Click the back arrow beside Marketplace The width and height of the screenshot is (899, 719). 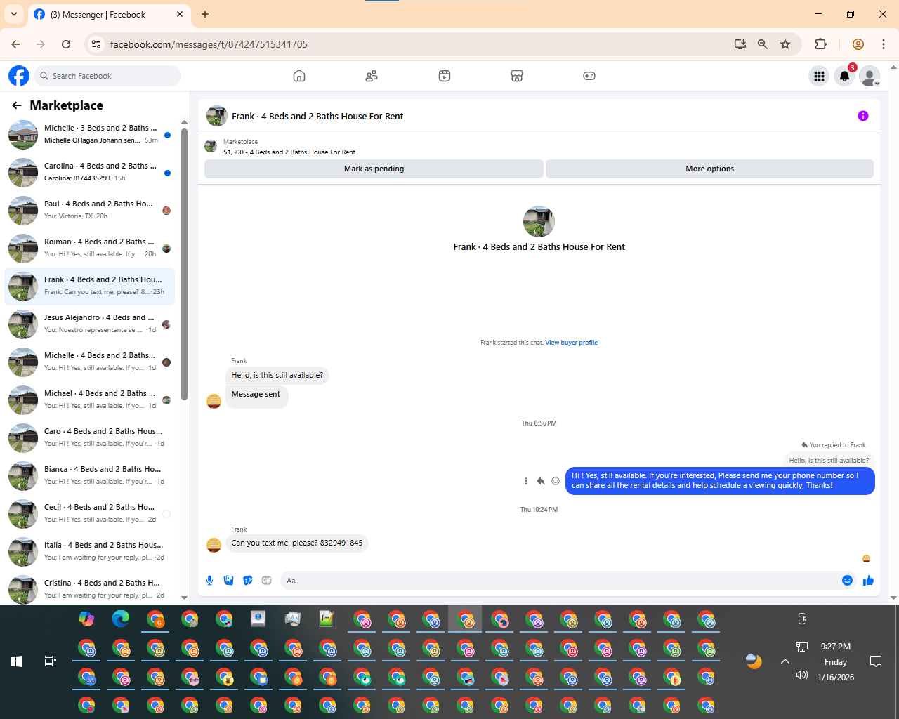(x=16, y=105)
